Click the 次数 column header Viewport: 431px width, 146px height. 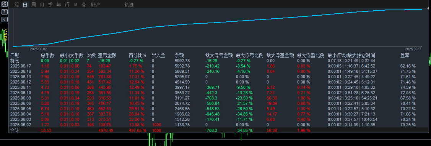[x=91, y=55]
